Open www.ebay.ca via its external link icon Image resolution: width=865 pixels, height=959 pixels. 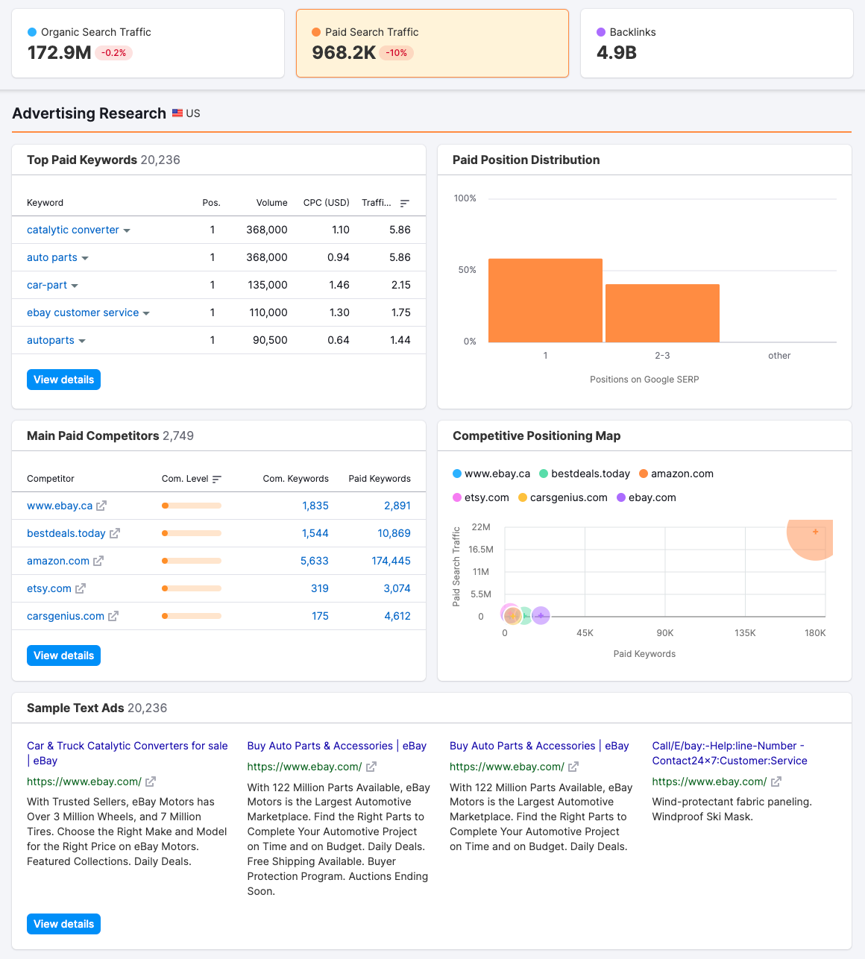(x=102, y=506)
